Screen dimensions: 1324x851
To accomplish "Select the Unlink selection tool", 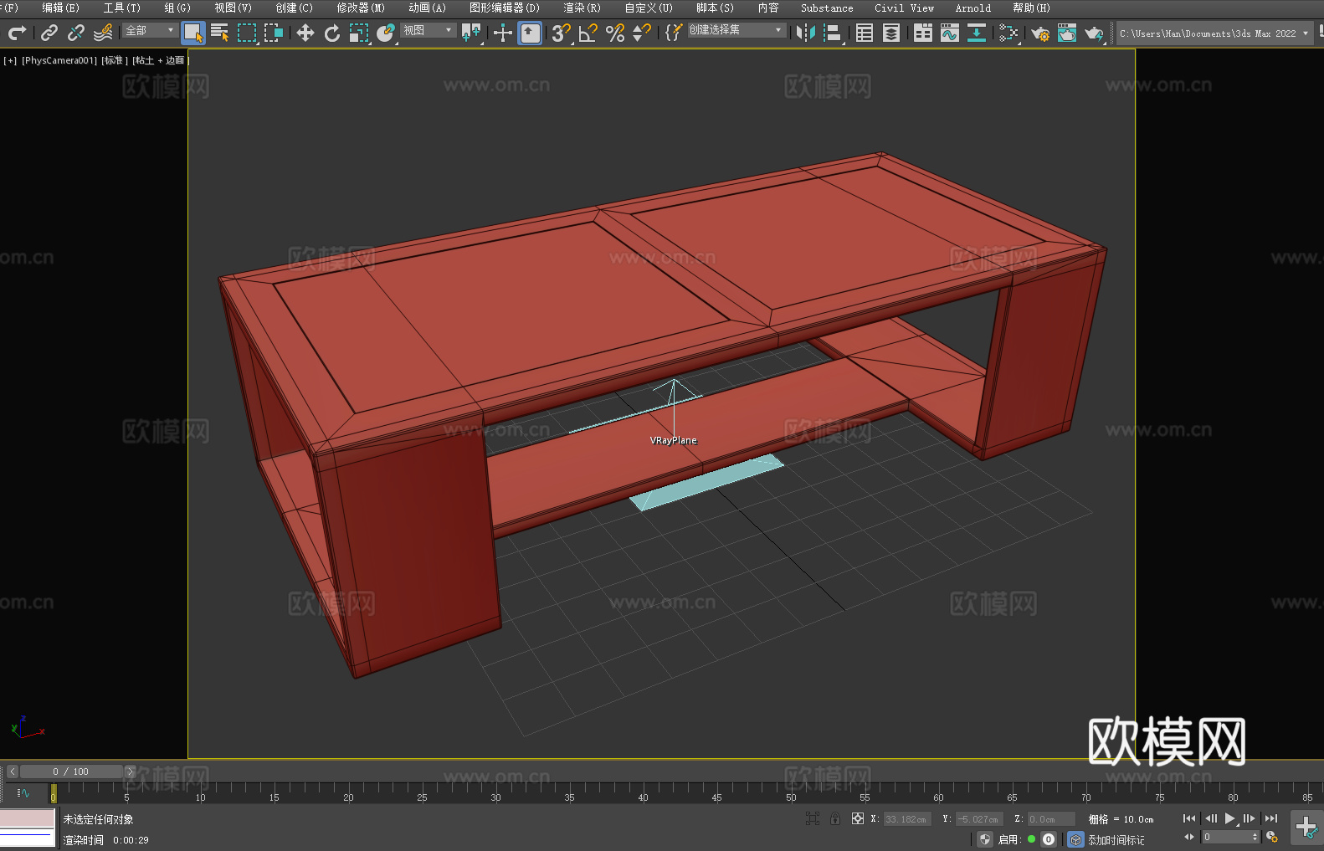I will click(x=76, y=33).
